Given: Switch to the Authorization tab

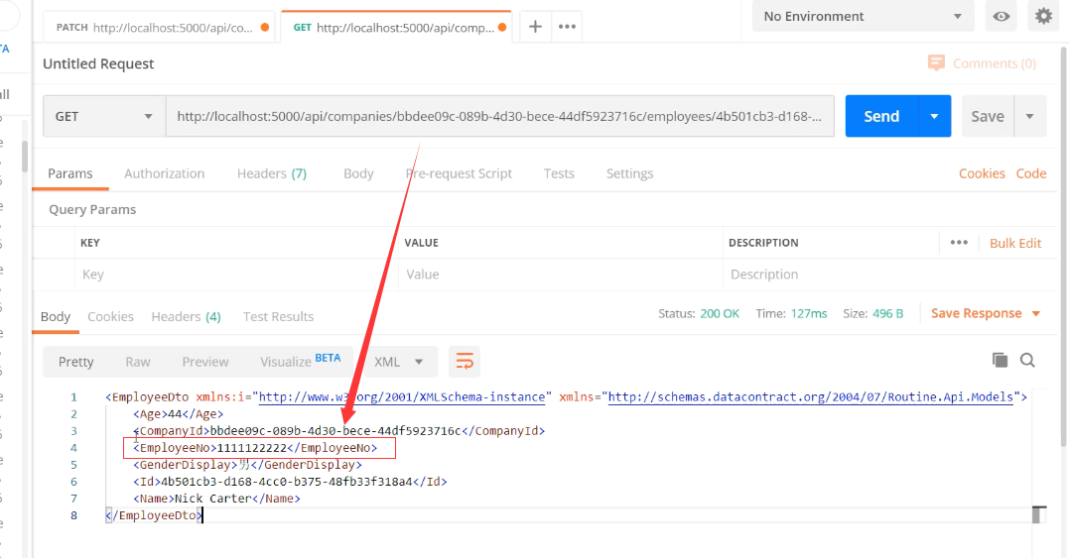Looking at the screenshot, I should click(164, 173).
